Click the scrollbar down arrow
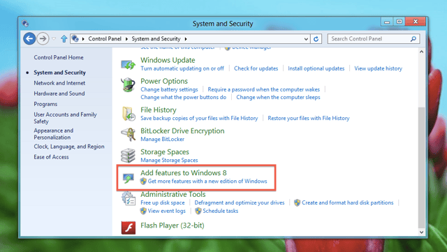The height and width of the screenshot is (252, 447). tap(421, 232)
